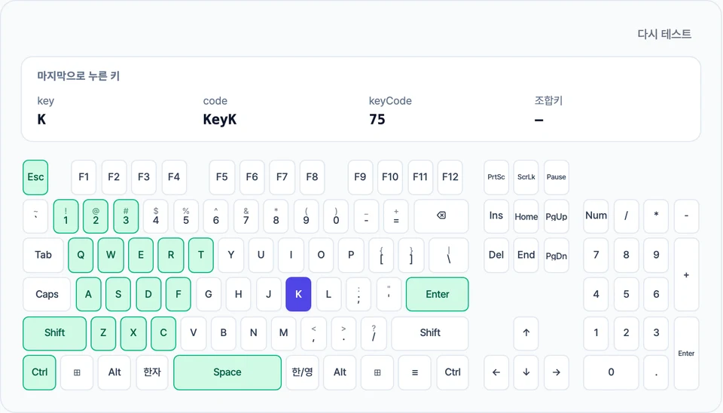Click the Q key

pos(81,255)
